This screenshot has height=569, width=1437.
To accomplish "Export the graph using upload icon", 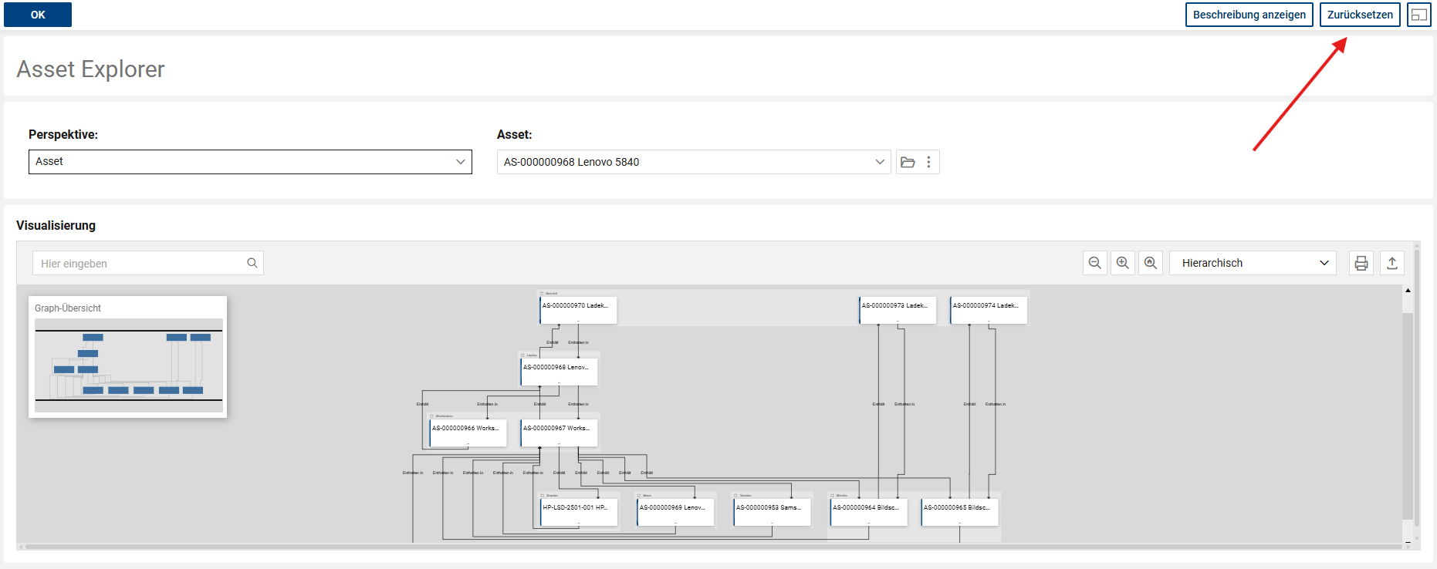I will pyautogui.click(x=1391, y=263).
